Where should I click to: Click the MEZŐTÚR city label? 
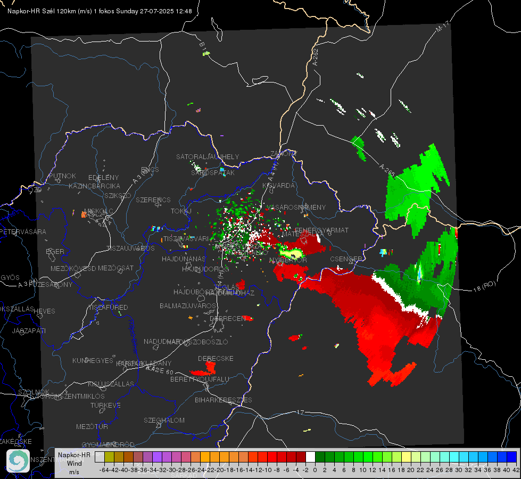(x=92, y=426)
